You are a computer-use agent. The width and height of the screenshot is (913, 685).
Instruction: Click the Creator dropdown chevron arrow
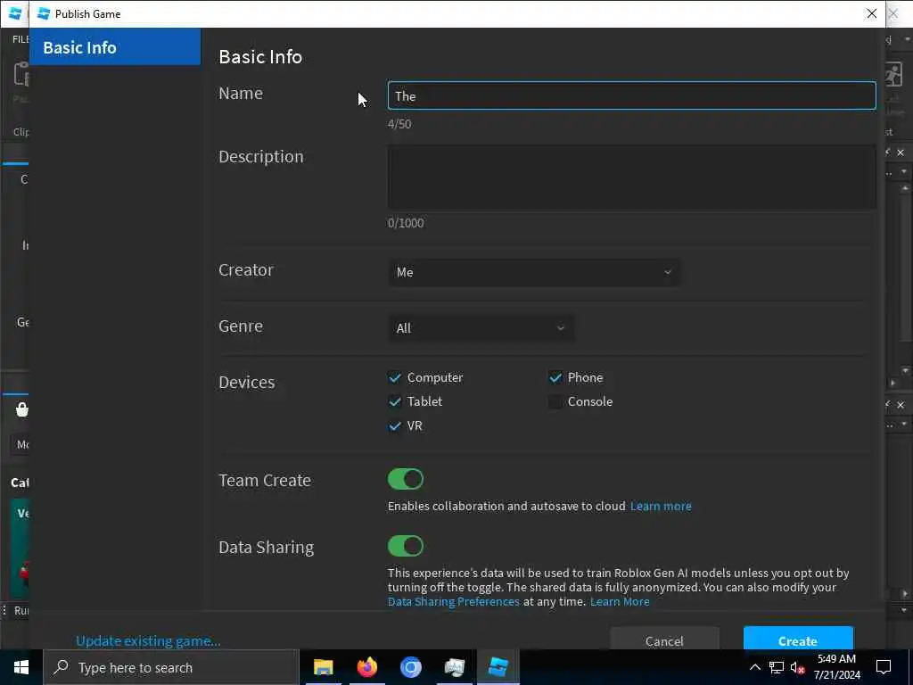(667, 272)
